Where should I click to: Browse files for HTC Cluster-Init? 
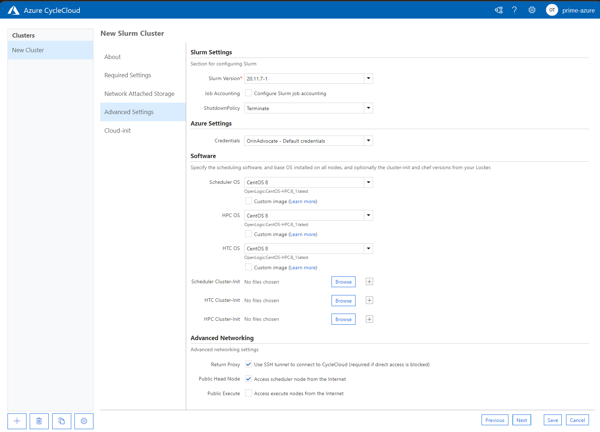pos(343,301)
